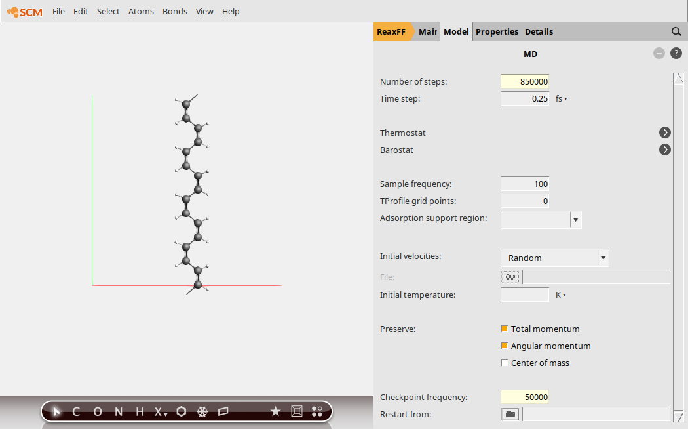The image size is (688, 429).
Task: Open the ReaxFF engine selector
Action: click(x=392, y=31)
